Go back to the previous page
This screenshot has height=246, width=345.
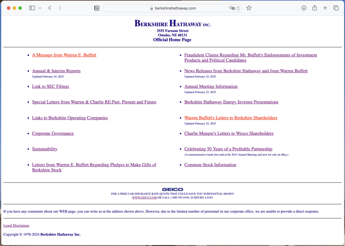coord(50,8)
